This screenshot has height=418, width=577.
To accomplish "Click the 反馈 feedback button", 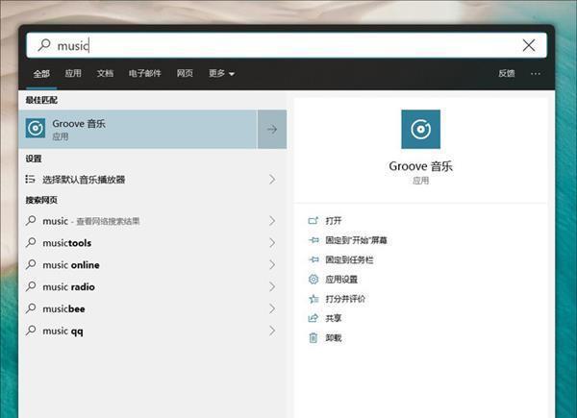I will 507,73.
